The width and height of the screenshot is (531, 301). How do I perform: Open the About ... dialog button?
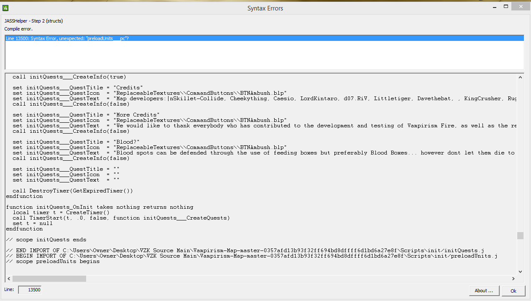pyautogui.click(x=484, y=291)
